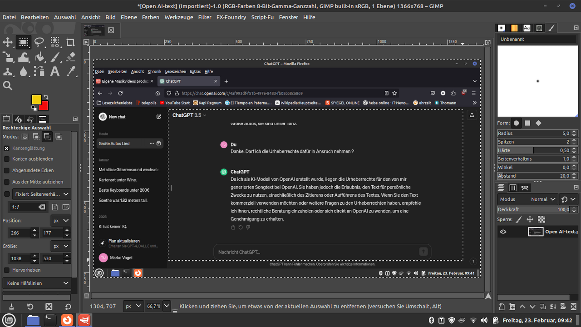Choose square brush Form shape
This screenshot has width=581, height=327.
click(527, 123)
